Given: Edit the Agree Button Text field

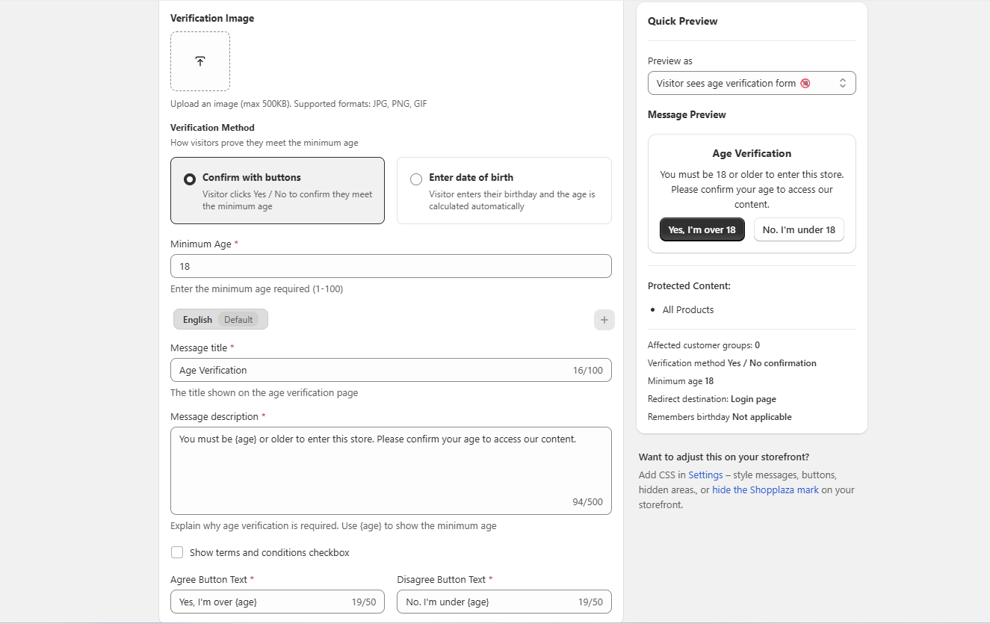Looking at the screenshot, I should coord(277,602).
